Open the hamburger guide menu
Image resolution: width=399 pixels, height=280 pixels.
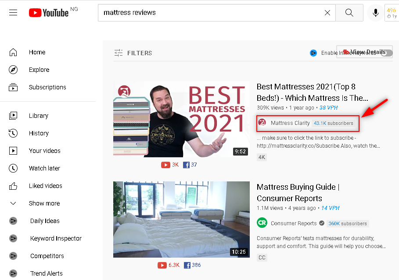(x=13, y=12)
